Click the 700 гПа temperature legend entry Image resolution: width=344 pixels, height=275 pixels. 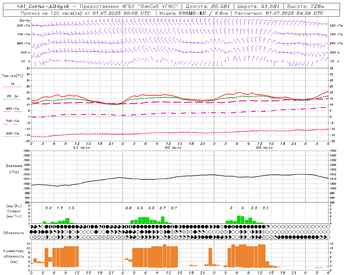click(x=12, y=121)
